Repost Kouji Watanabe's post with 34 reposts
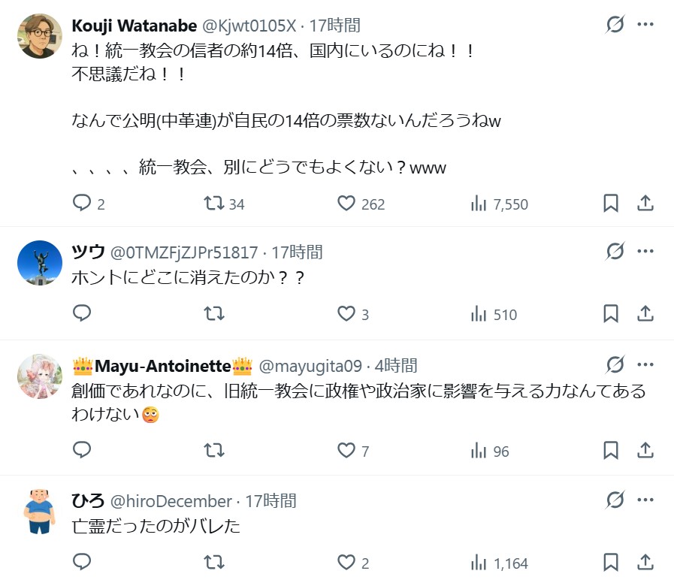Screen dimensions: 674x586 (214, 203)
